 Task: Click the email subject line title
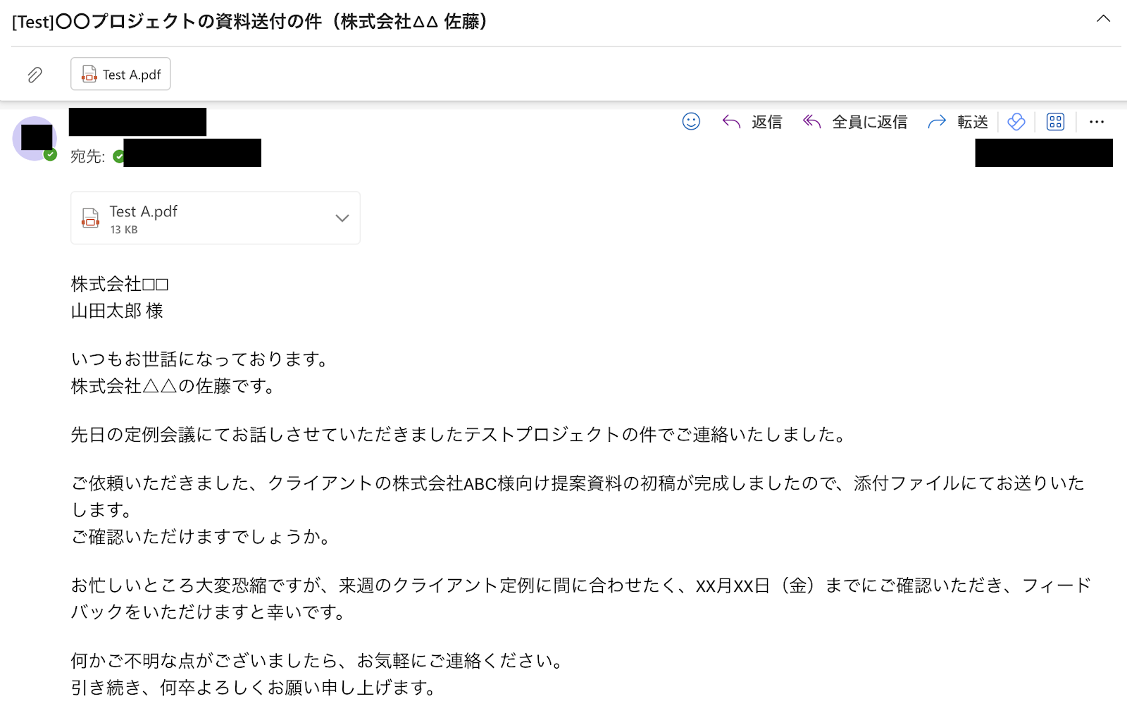[250, 22]
